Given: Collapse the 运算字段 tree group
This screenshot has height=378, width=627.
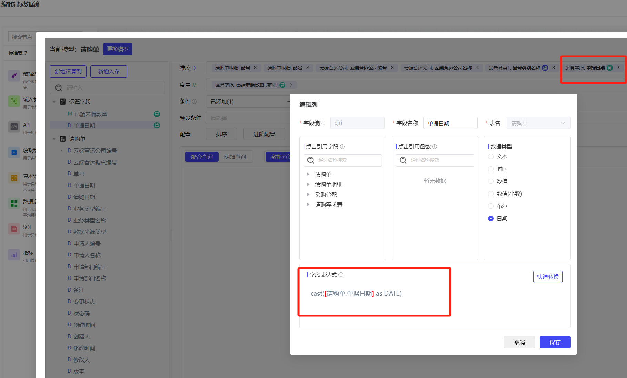Looking at the screenshot, I should click(54, 102).
